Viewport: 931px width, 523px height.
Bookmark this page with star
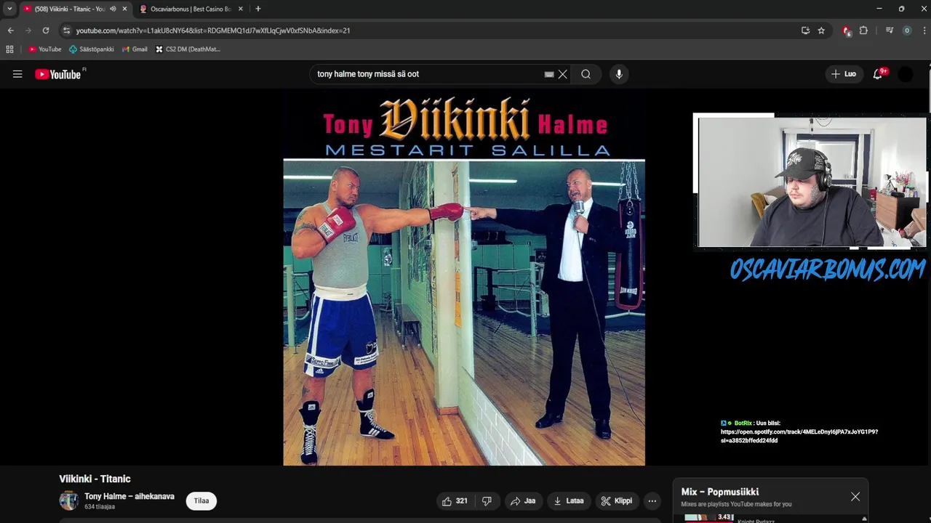click(821, 31)
